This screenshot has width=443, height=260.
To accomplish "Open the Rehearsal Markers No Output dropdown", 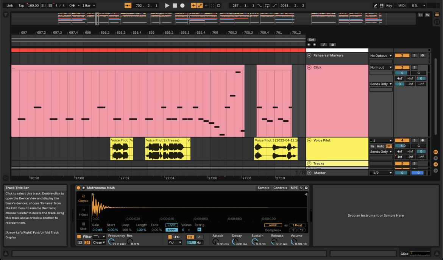I will click(381, 56).
